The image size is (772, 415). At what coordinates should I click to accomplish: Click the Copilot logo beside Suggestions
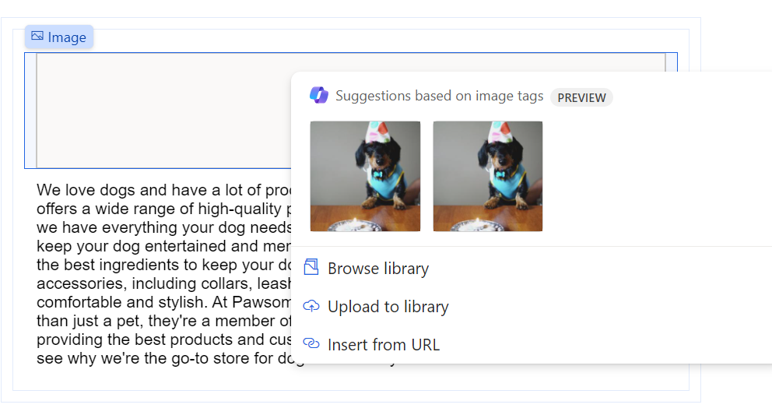(x=319, y=96)
